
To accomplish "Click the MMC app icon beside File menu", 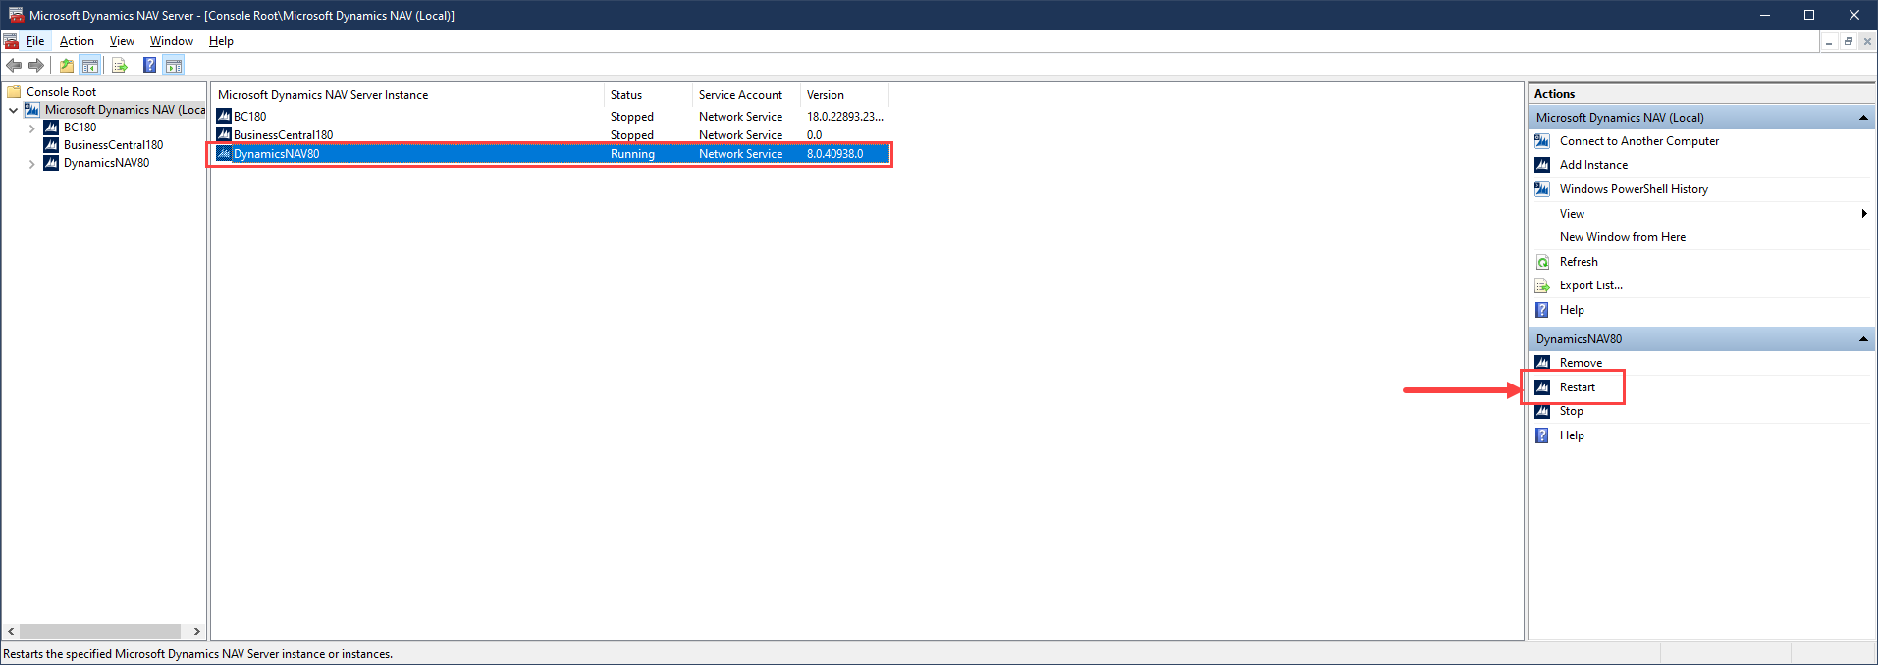I will 11,41.
